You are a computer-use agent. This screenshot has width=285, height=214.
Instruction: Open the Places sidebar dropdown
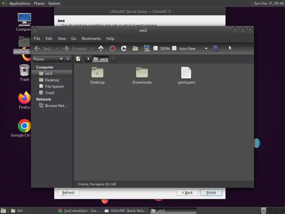48,59
